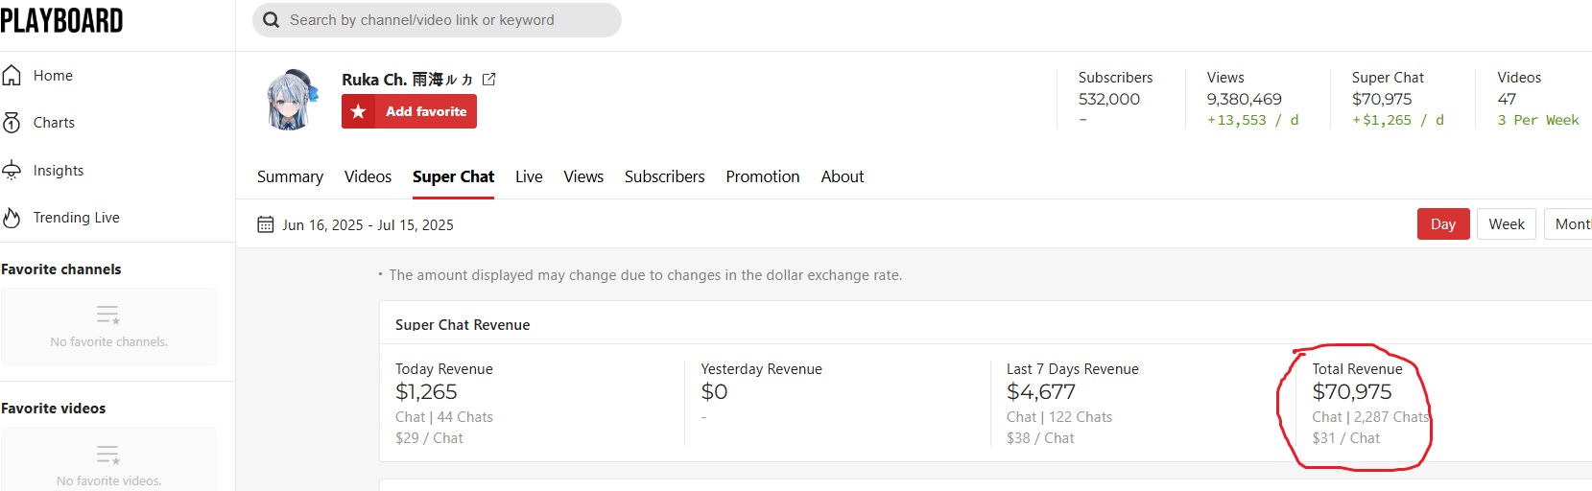This screenshot has width=1592, height=491.
Task: Focus the channel/video search field
Action: [437, 20]
